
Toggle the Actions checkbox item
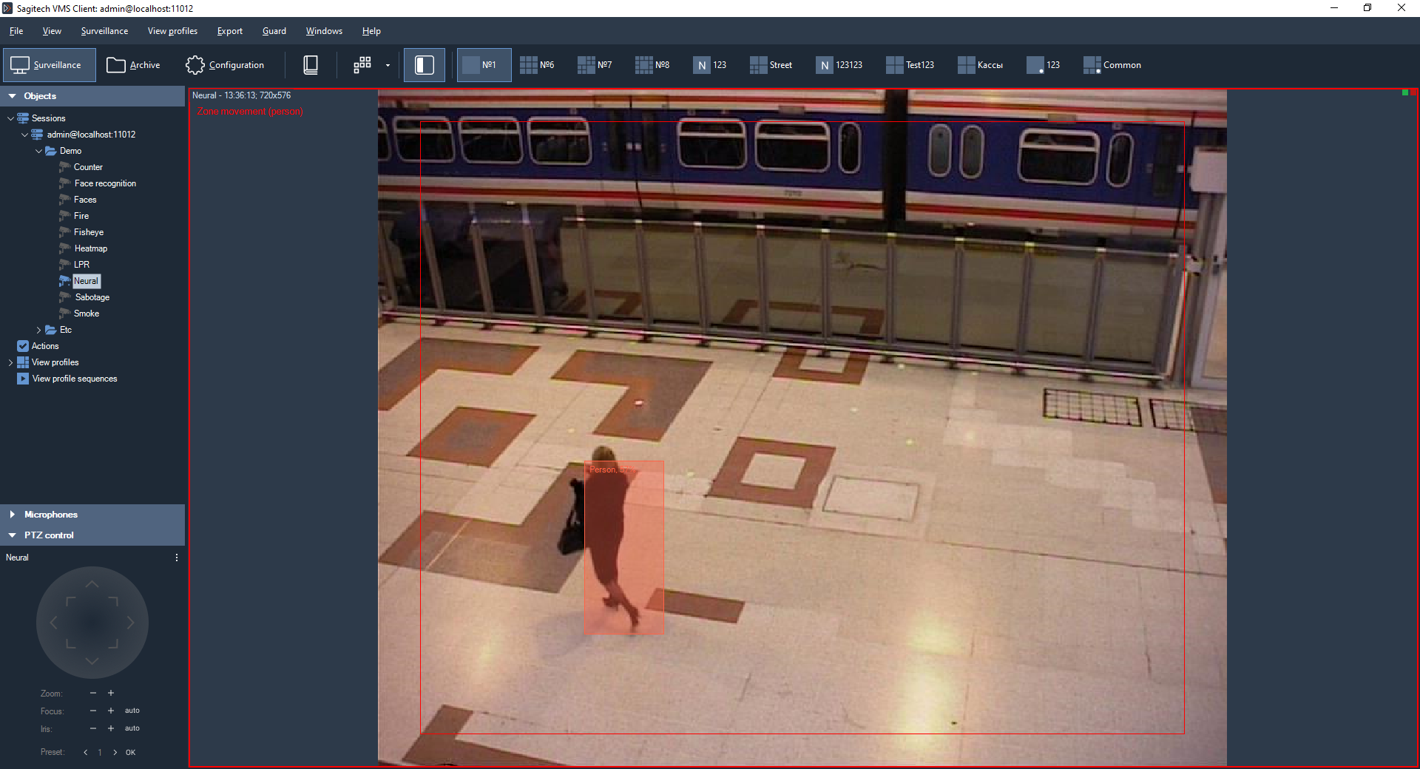tap(23, 346)
